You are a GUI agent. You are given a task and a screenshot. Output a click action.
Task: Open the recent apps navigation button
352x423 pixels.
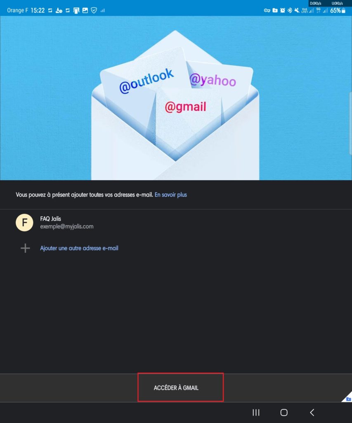(256, 413)
